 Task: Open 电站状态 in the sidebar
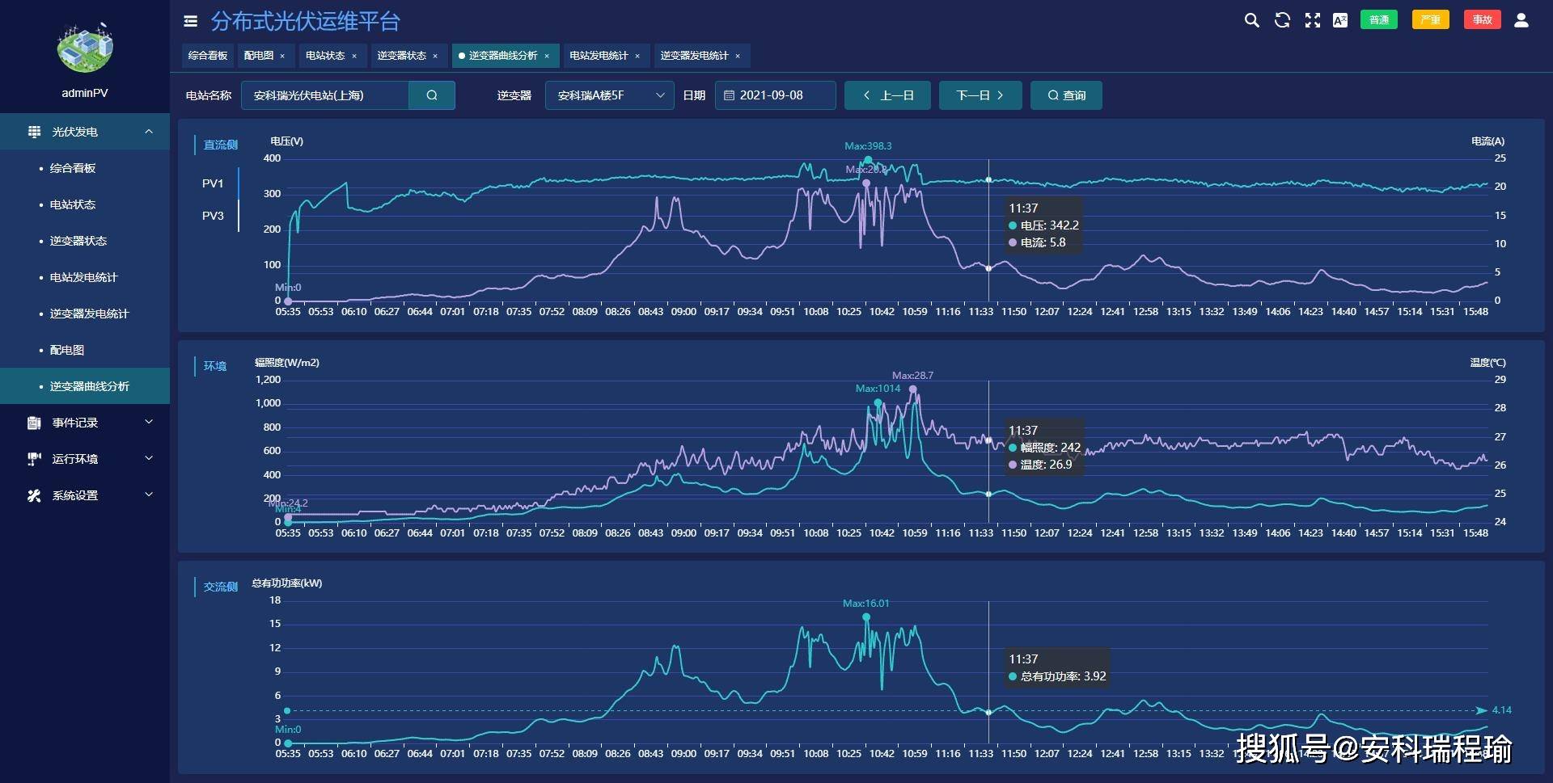(x=85, y=204)
